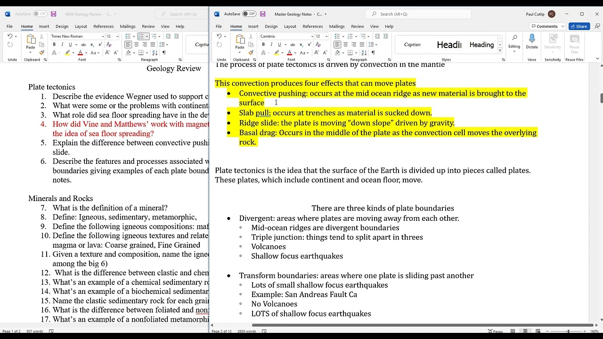Open Layout tab in NEW Geology Review
603x339 pixels.
[x=81, y=26]
